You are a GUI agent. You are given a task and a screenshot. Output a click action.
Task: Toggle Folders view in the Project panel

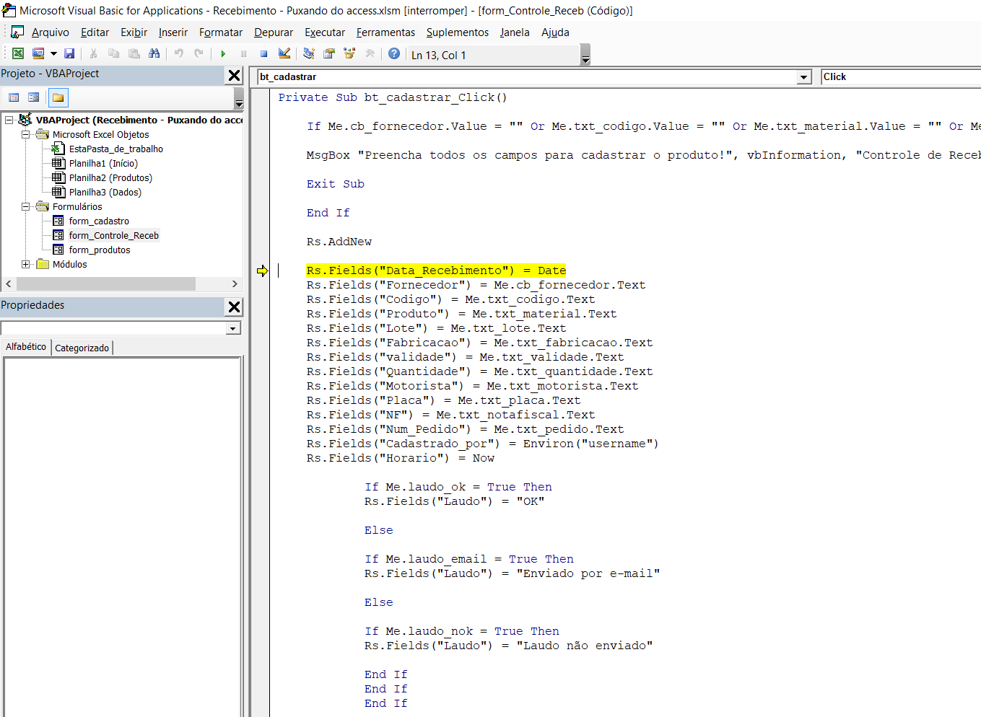(58, 97)
